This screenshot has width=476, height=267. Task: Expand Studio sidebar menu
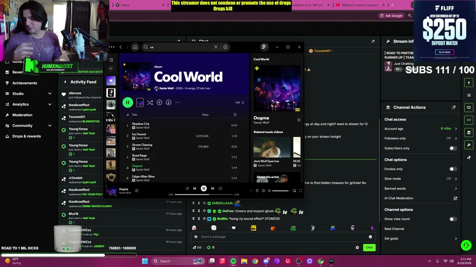50,94
